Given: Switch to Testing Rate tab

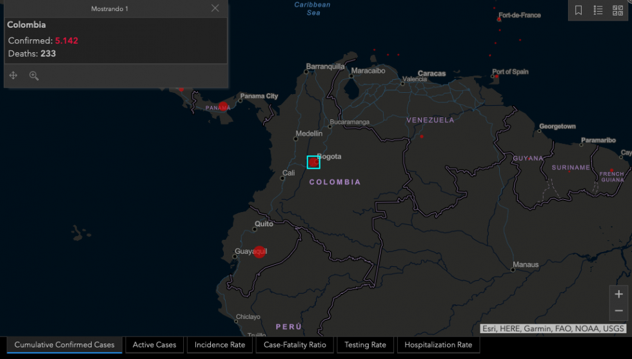Looking at the screenshot, I should click(365, 345).
